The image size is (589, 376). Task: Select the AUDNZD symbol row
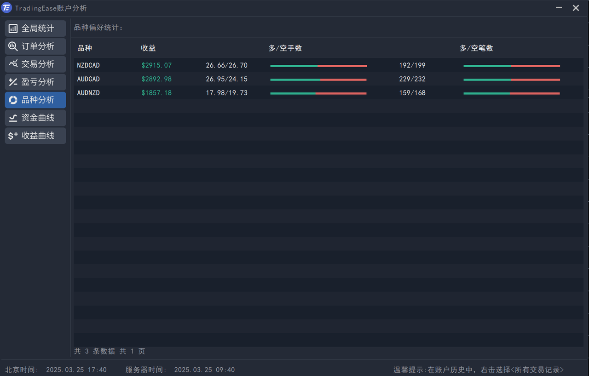pyautogui.click(x=88, y=93)
